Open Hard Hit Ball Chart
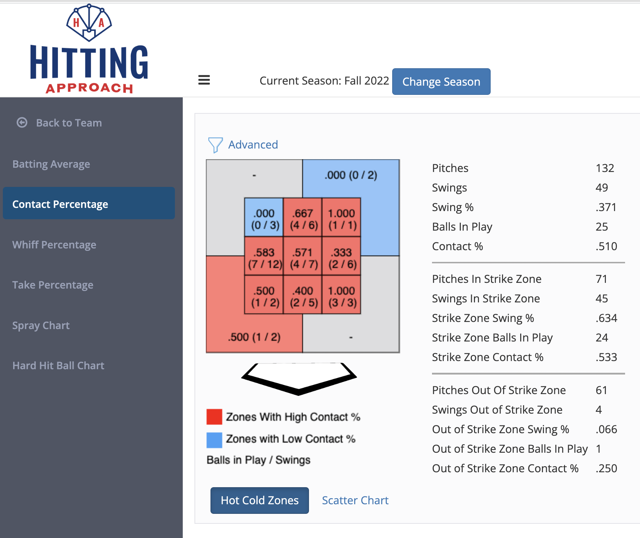640x538 pixels. [x=58, y=366]
